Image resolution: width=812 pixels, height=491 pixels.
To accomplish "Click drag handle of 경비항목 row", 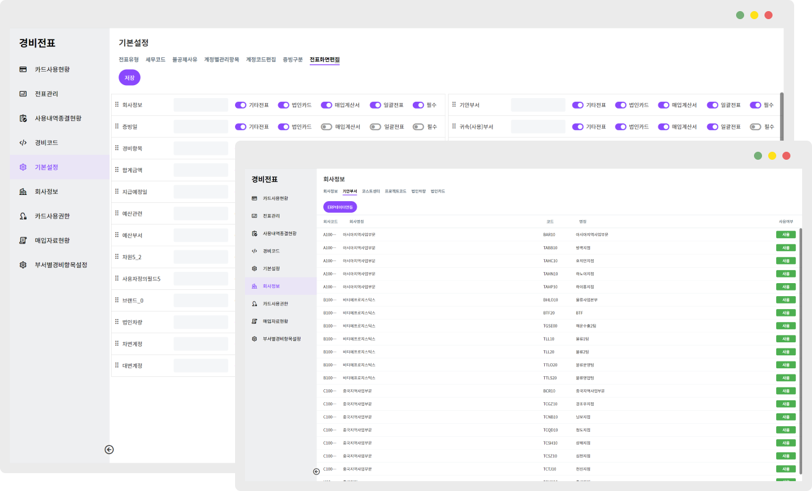I will pos(117,148).
